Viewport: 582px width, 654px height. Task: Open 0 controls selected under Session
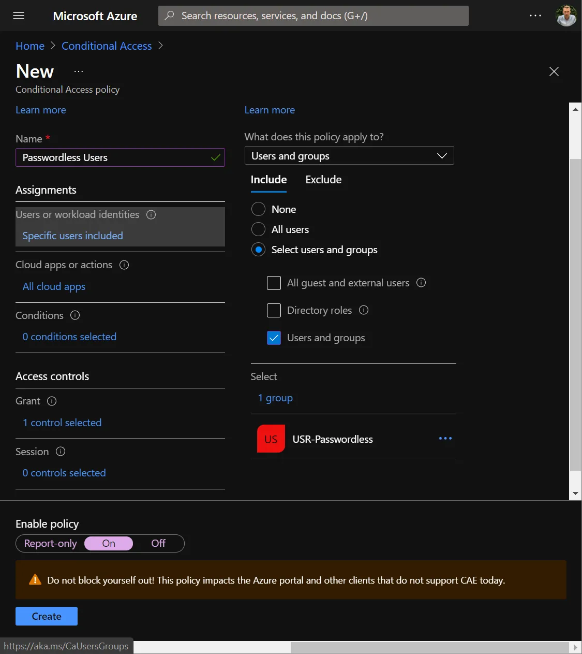coord(64,473)
